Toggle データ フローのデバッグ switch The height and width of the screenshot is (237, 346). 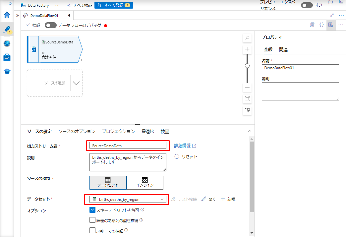(x=51, y=25)
